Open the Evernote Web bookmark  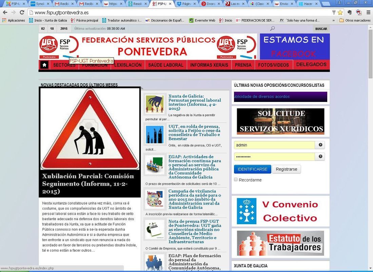coord(202,20)
